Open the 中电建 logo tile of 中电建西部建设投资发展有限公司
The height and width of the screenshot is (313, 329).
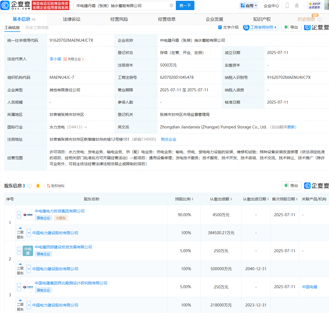coord(28,251)
